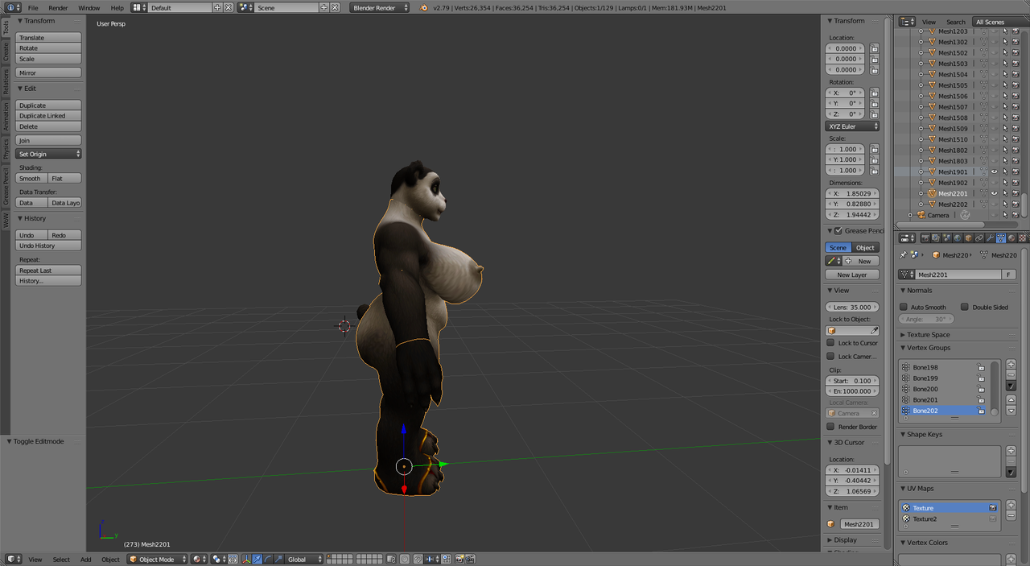The image size is (1030, 566).
Task: Click the translate manipulator arrow icon
Action: tap(257, 559)
